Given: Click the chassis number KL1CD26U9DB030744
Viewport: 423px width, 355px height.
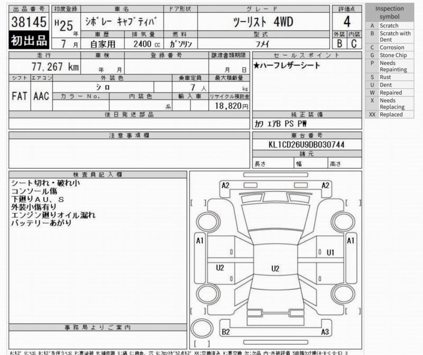Looking at the screenshot, I should tap(307, 144).
